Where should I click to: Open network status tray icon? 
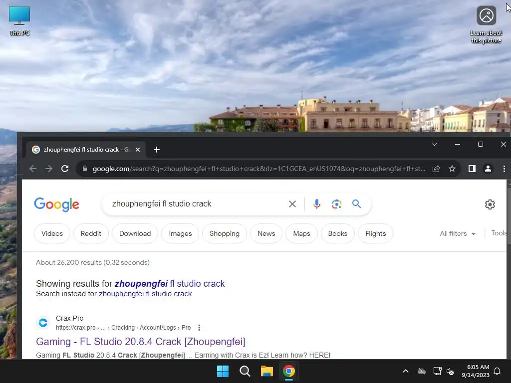(437, 371)
